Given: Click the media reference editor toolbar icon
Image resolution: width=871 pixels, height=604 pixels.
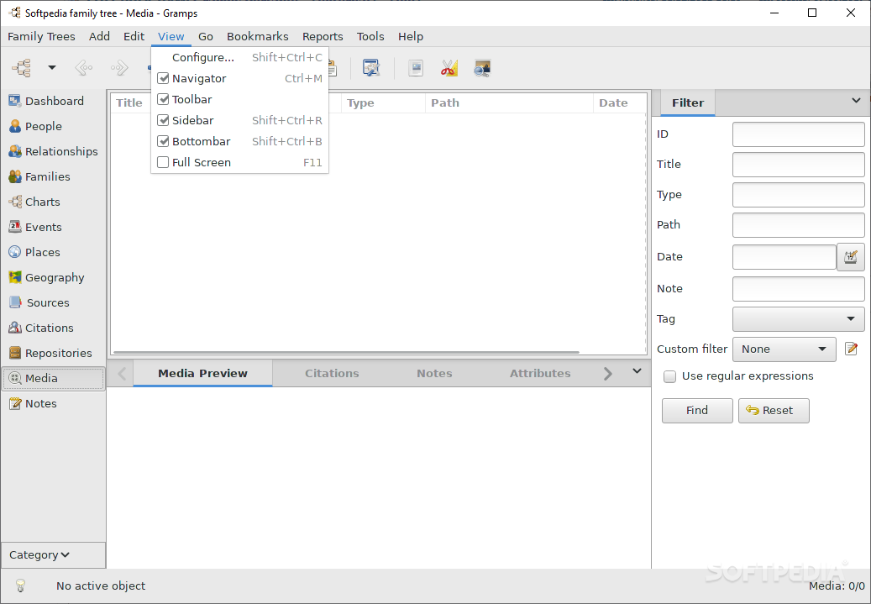Looking at the screenshot, I should pos(416,68).
